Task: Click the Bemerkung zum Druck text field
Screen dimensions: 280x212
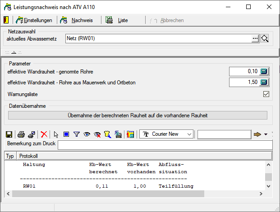Action: [x=165, y=145]
